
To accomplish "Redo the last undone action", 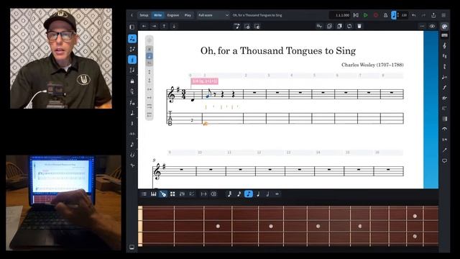I will (x=423, y=15).
